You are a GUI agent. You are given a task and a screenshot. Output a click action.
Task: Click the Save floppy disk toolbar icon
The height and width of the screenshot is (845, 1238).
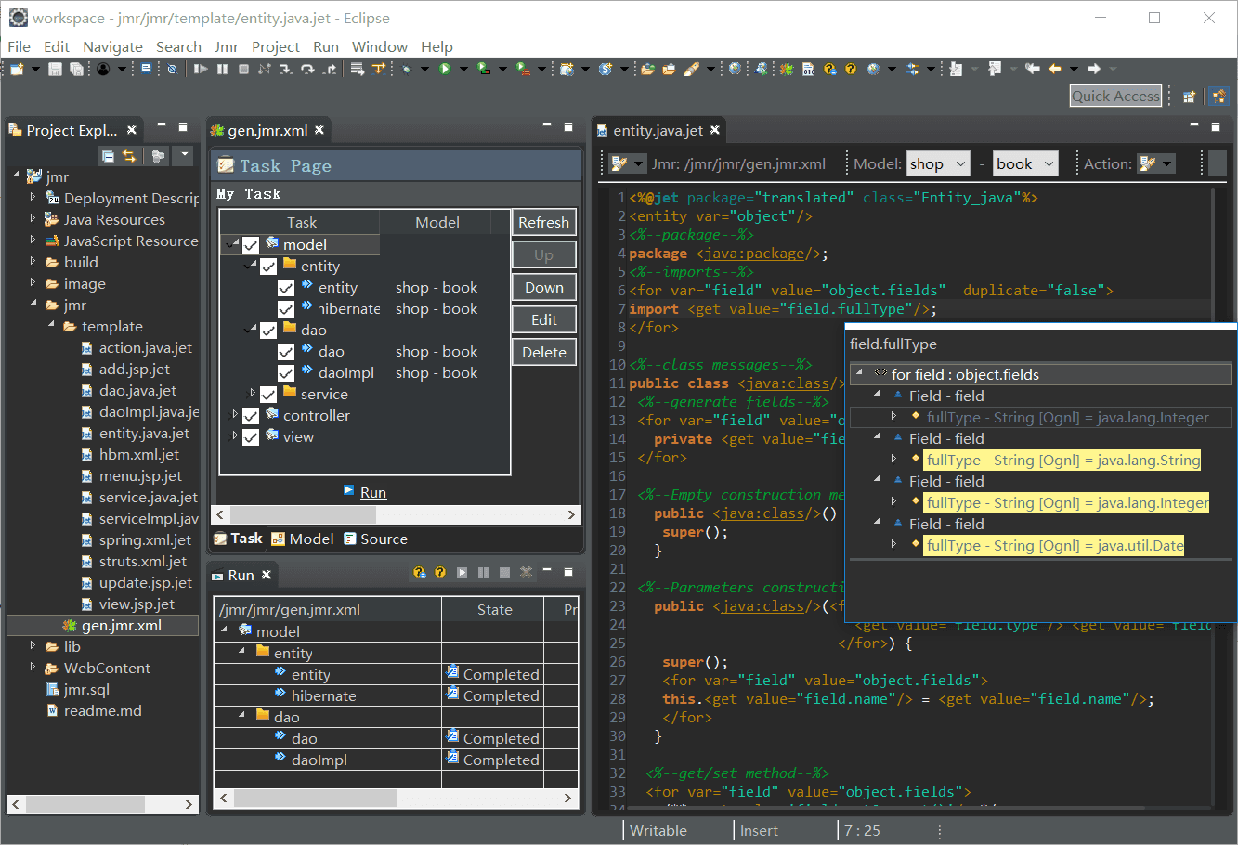[x=55, y=69]
